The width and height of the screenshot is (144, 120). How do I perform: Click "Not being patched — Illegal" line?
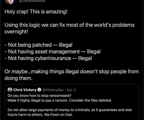click(38, 45)
